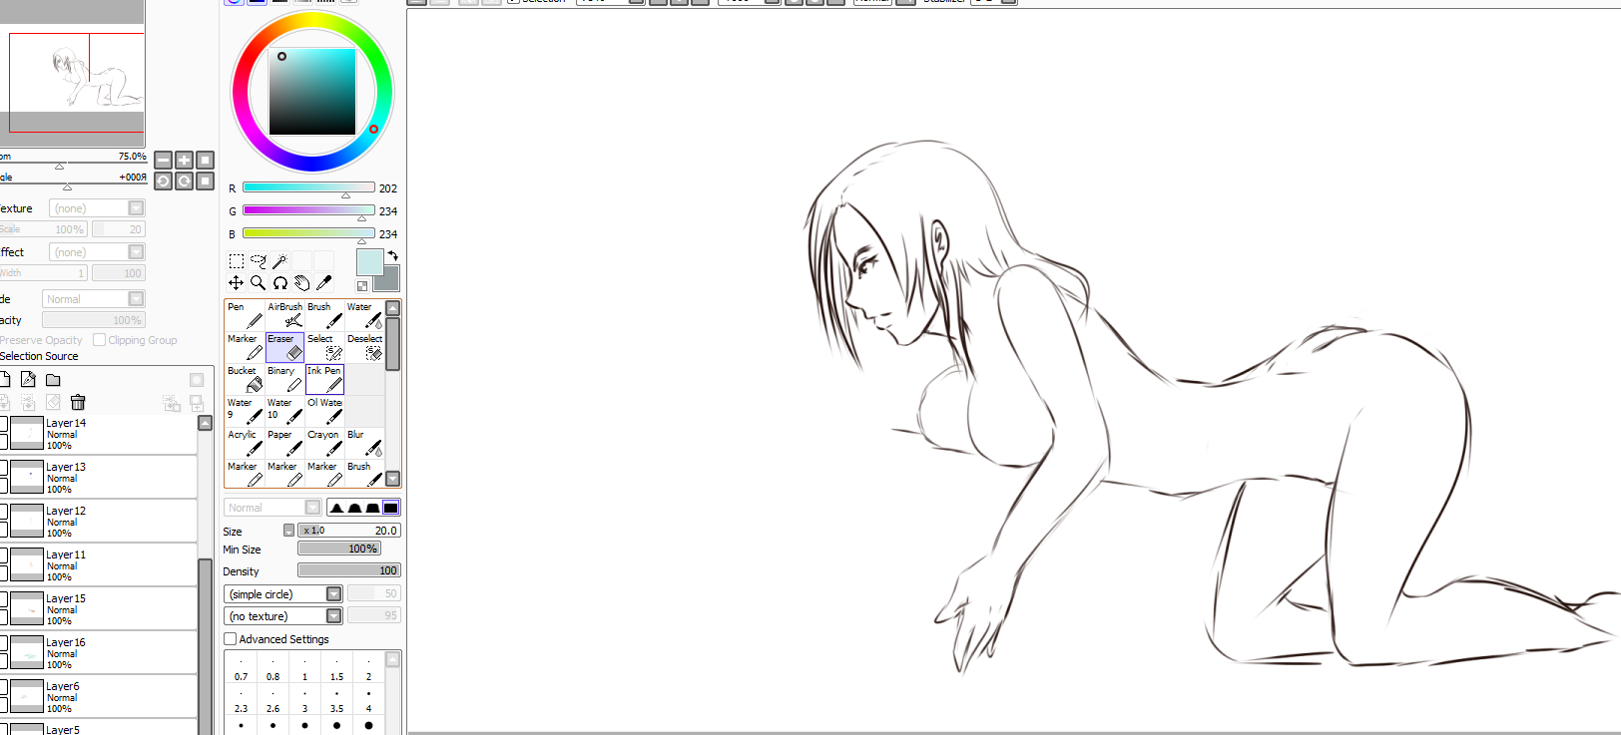Adjust the R red channel slider

click(308, 187)
